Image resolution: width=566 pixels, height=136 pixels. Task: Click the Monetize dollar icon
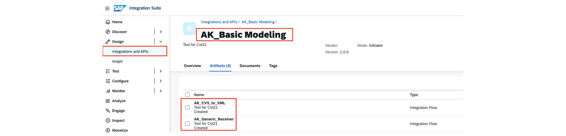click(108, 130)
